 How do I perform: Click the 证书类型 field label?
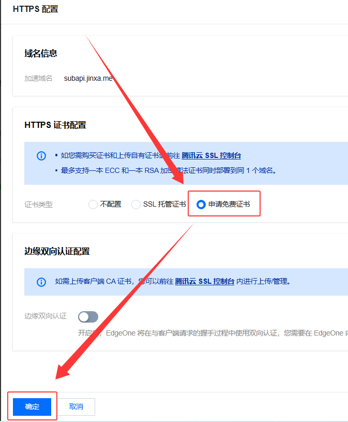tap(38, 205)
